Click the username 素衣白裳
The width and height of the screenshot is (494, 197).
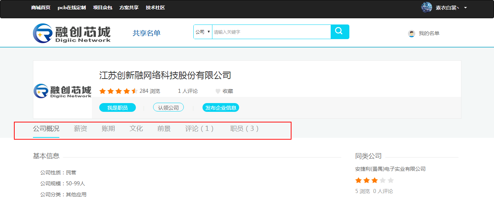[x=447, y=8]
